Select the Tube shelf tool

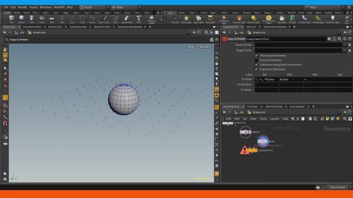pyautogui.click(x=32, y=19)
